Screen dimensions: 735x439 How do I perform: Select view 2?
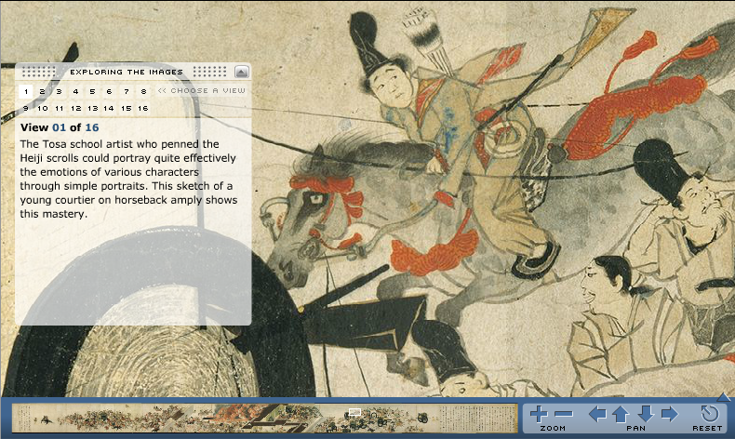(42, 91)
